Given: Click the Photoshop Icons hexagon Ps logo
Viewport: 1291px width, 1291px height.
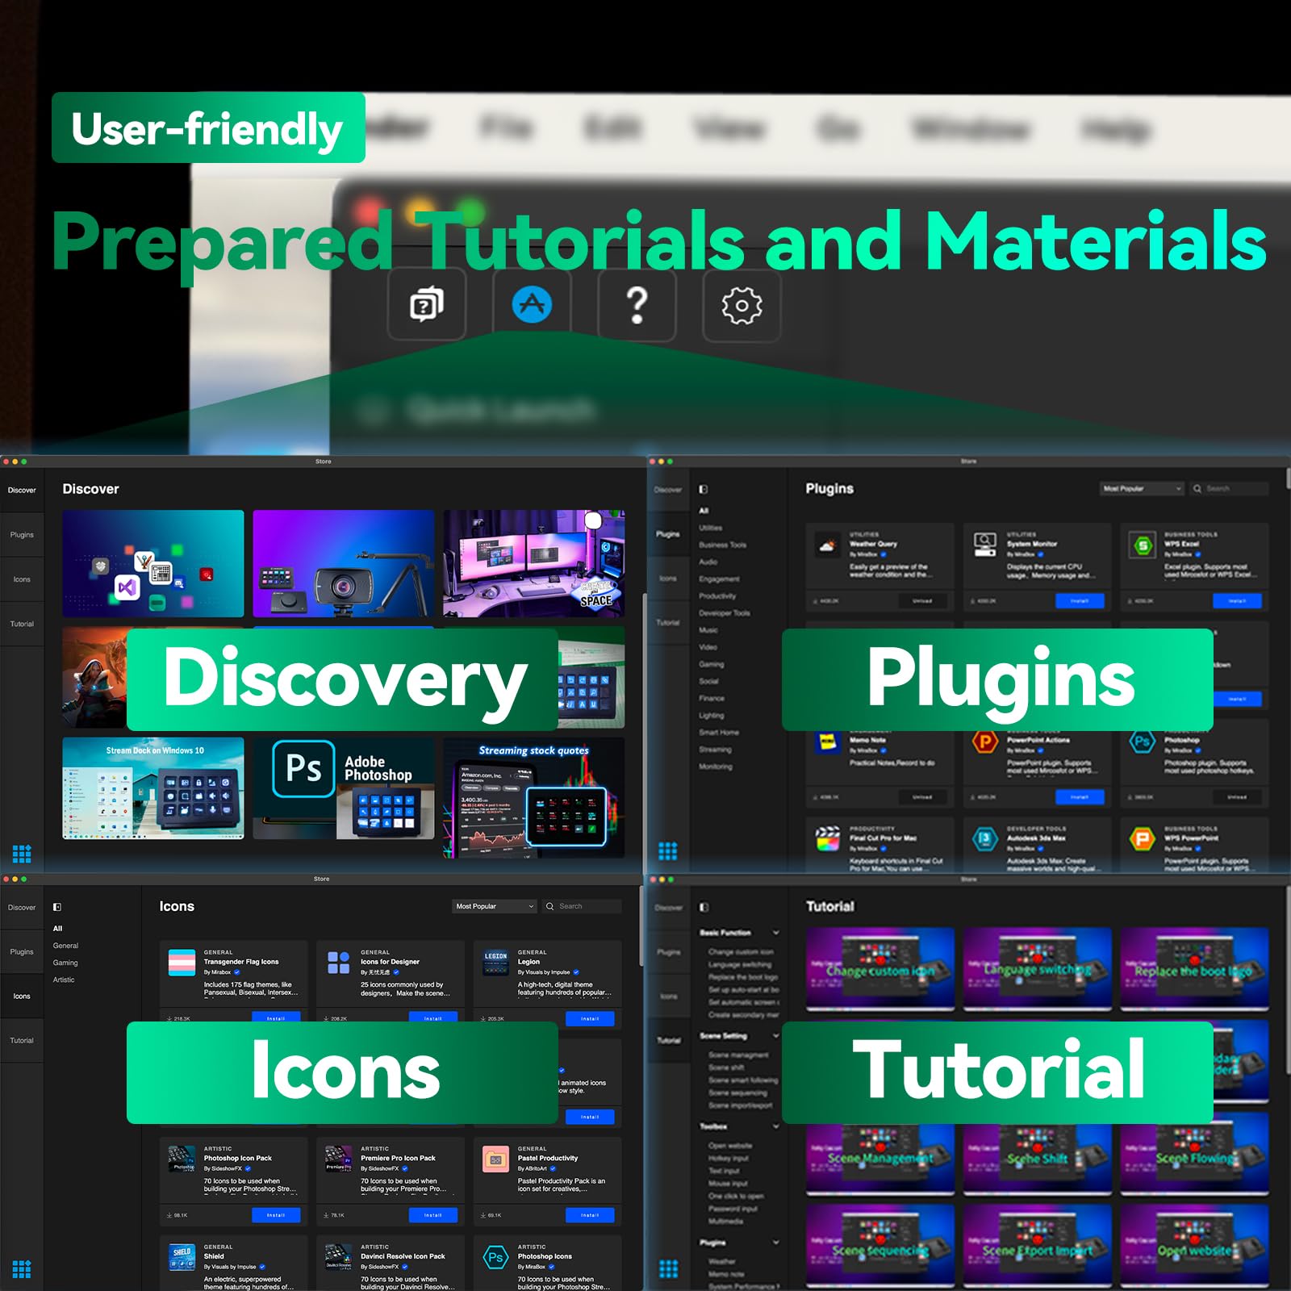Looking at the screenshot, I should (495, 1257).
